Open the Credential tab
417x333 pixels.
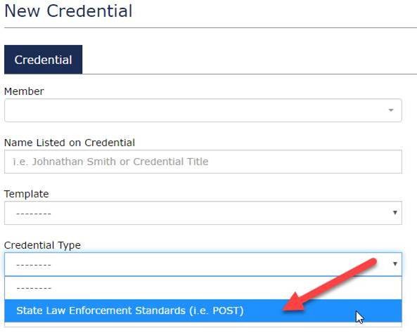point(43,60)
